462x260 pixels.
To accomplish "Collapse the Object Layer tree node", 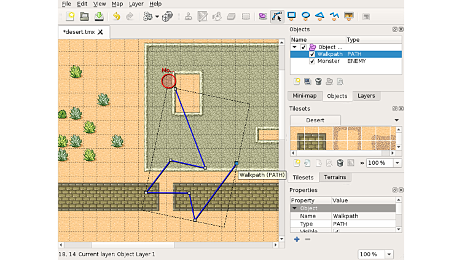I will [x=295, y=47].
